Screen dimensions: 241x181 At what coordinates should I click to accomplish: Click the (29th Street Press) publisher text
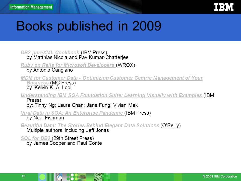click(x=73, y=138)
